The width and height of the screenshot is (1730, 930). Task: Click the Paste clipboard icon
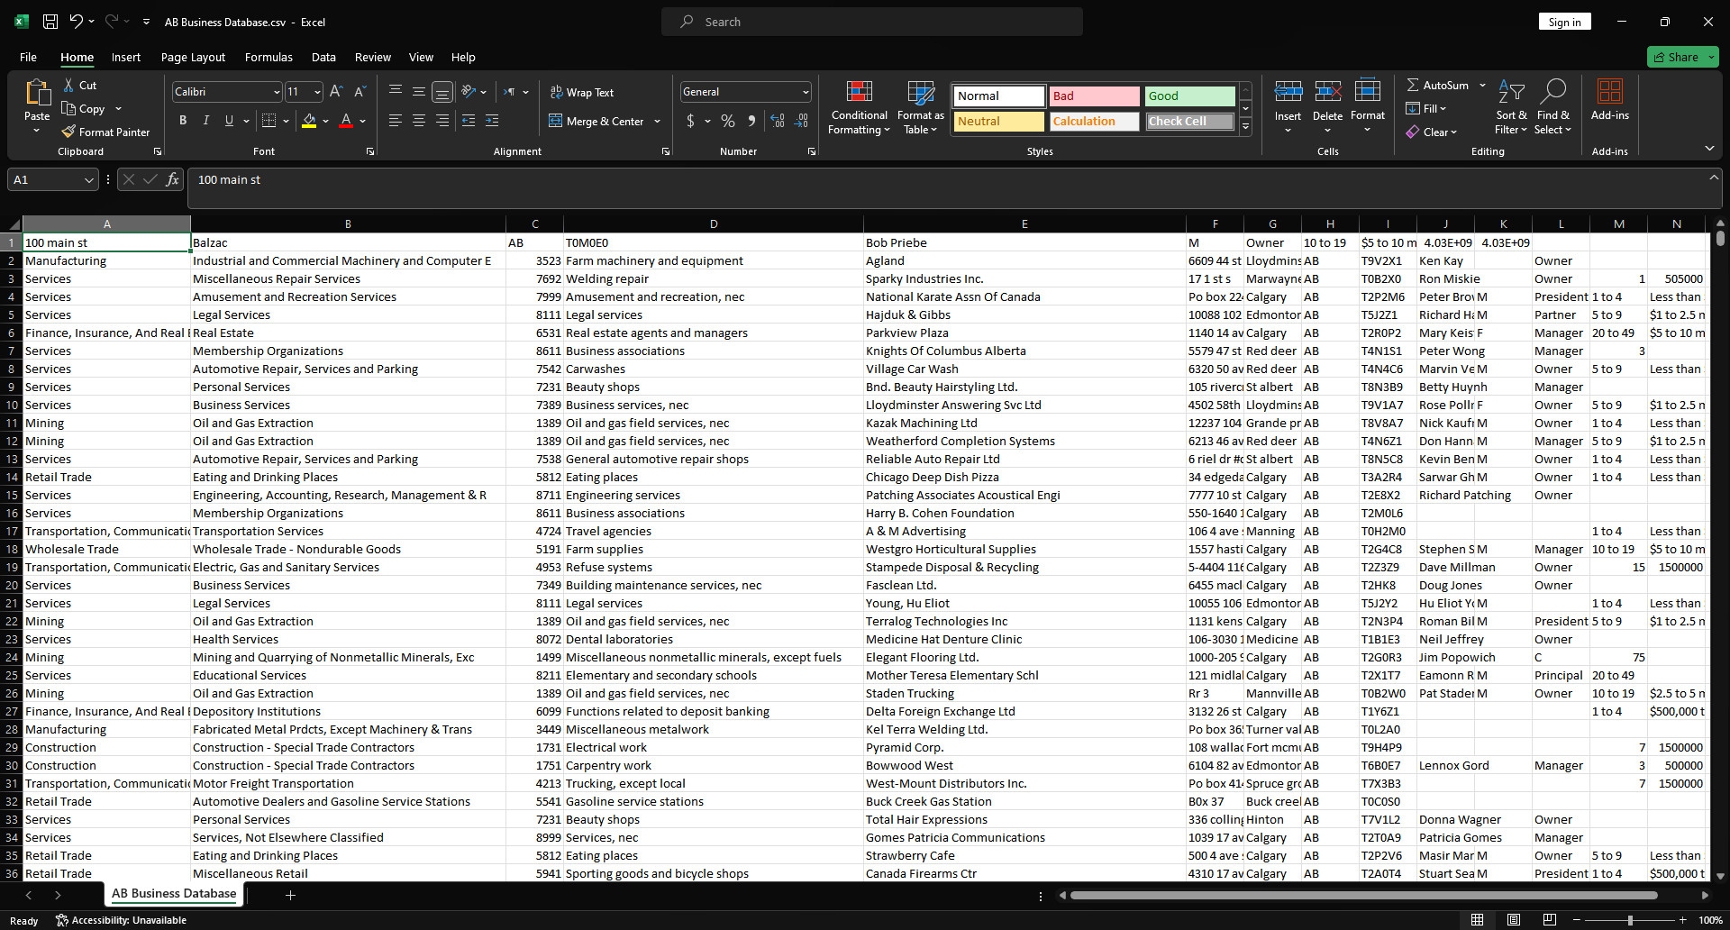point(37,93)
